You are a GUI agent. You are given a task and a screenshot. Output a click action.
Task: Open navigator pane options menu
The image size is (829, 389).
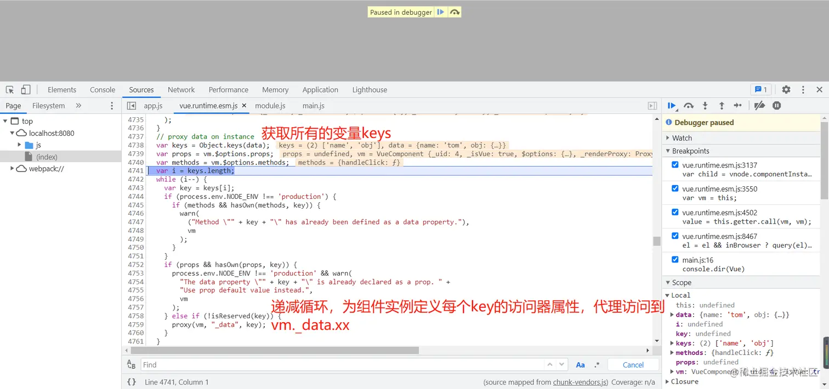(x=112, y=106)
